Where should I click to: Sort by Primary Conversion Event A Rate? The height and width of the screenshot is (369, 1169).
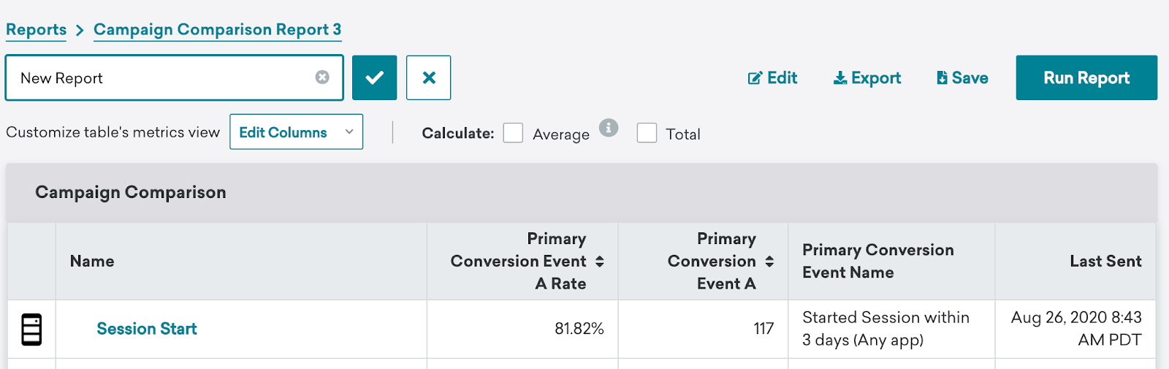[x=600, y=262]
